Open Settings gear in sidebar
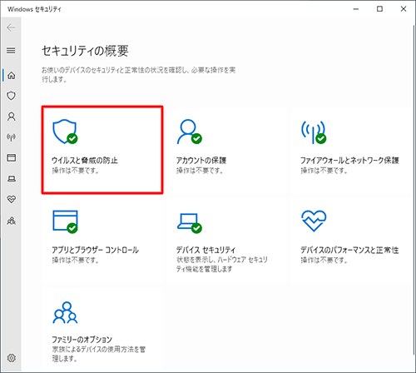The height and width of the screenshot is (373, 416). point(11,358)
